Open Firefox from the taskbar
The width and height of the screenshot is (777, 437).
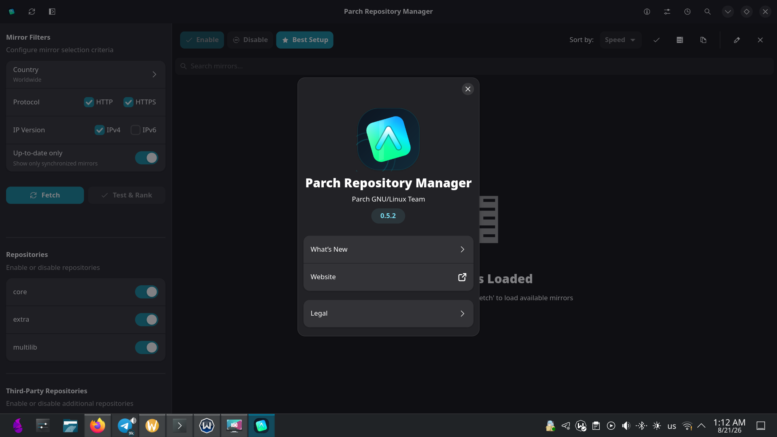[98, 426]
